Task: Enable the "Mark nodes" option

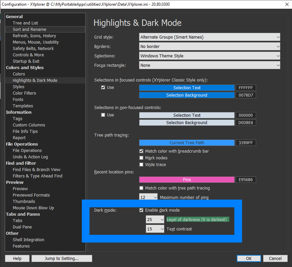Action: click(141, 158)
